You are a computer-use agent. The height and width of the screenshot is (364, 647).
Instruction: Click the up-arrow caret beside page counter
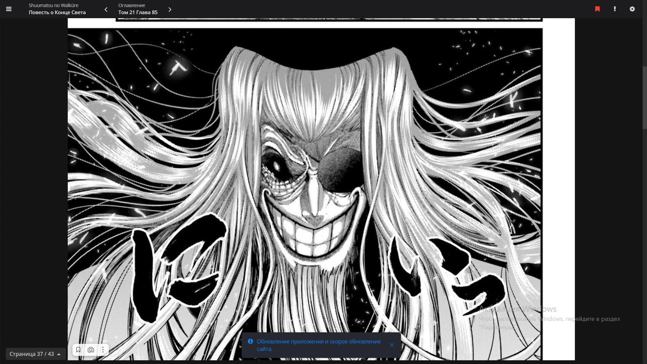pyautogui.click(x=59, y=354)
